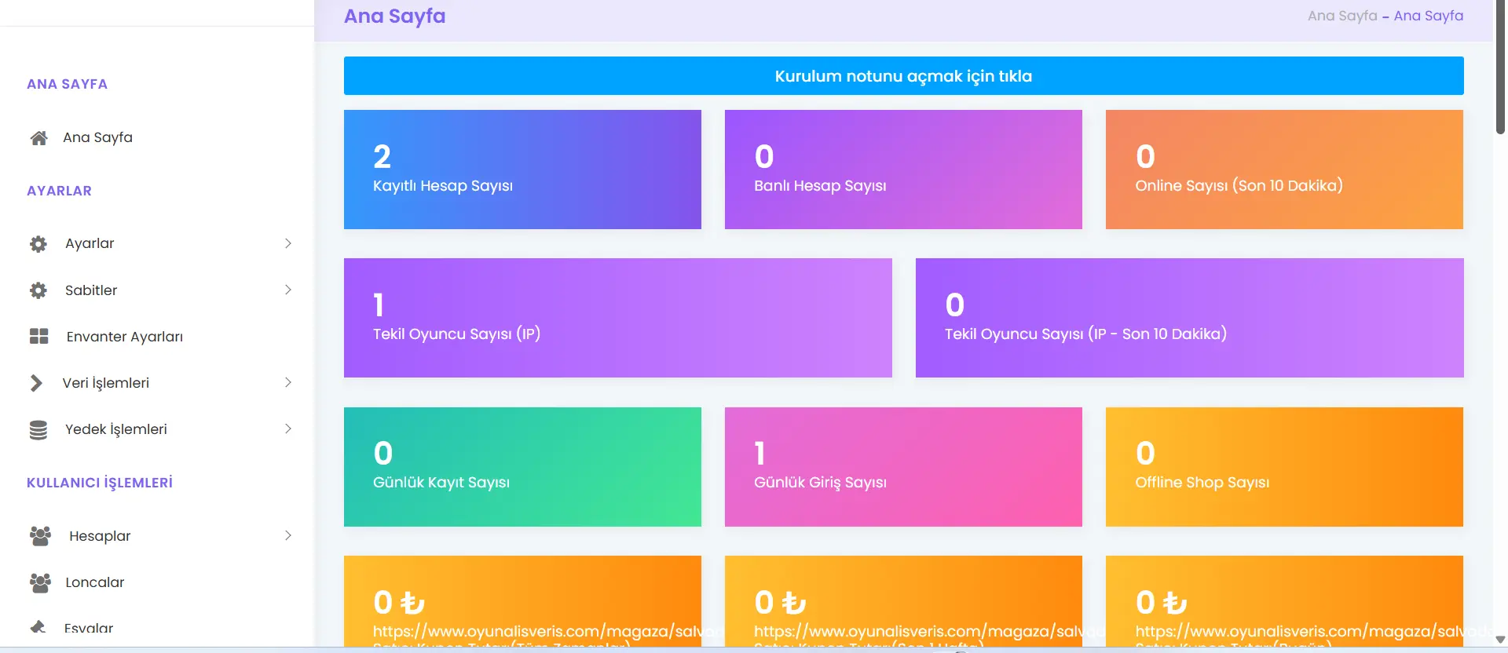Click the Online Sayısı (Son 10 Dakika) card
This screenshot has width=1508, height=653.
point(1284,170)
